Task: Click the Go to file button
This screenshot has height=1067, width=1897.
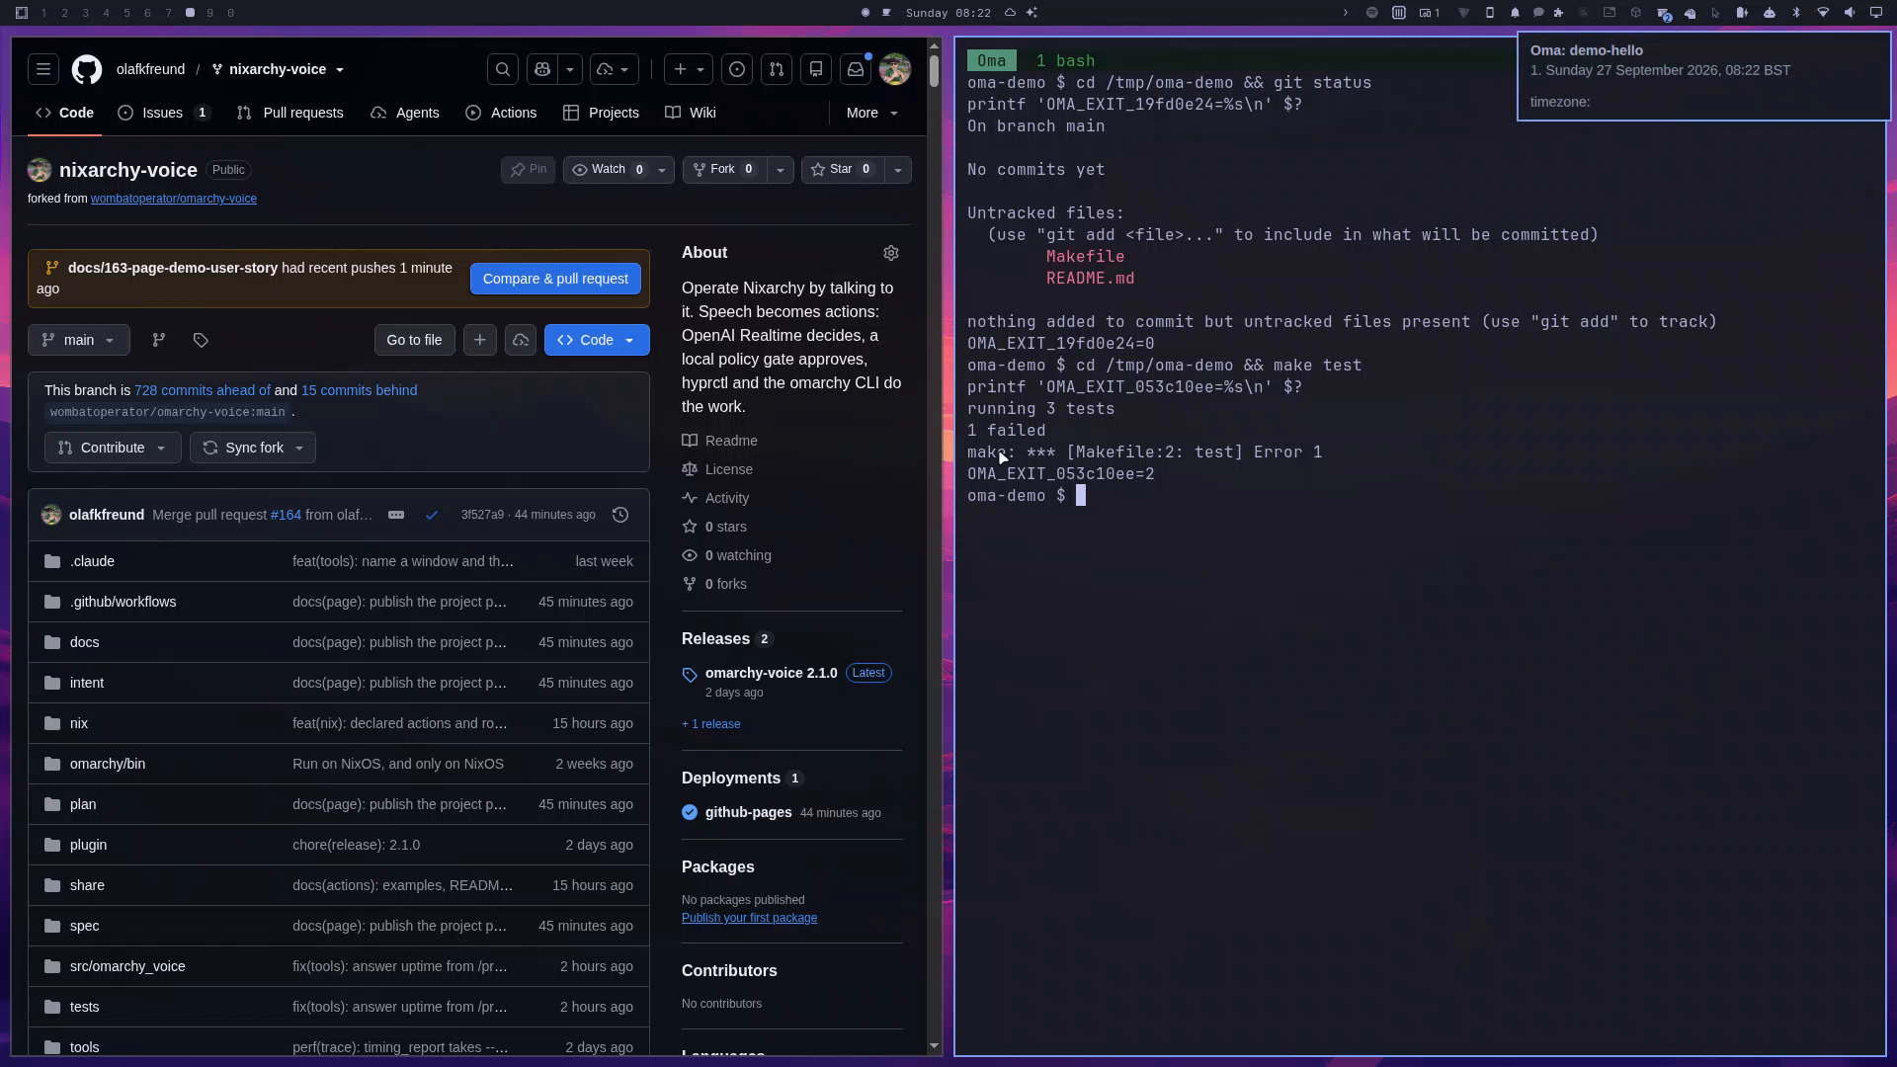Action: (414, 340)
